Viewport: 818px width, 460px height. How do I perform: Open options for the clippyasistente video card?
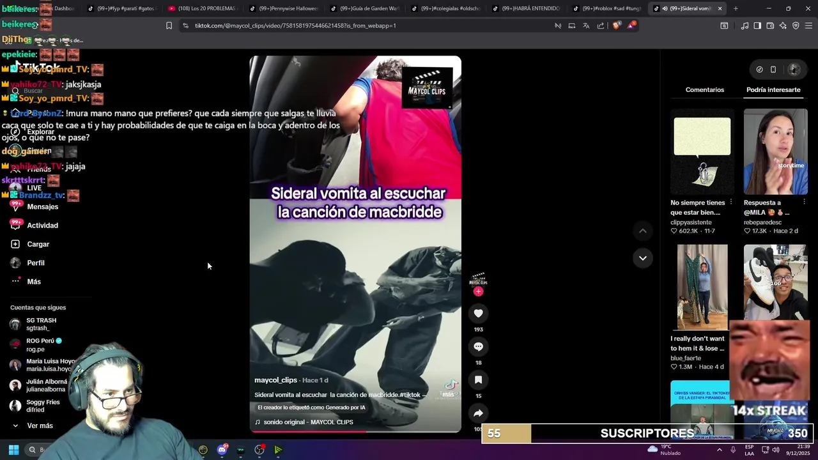(x=731, y=203)
